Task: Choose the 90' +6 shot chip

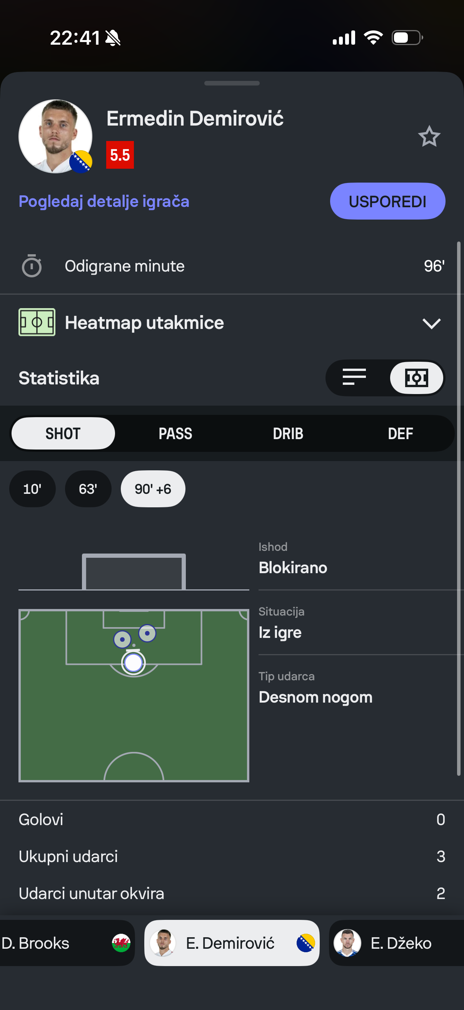Action: (153, 489)
